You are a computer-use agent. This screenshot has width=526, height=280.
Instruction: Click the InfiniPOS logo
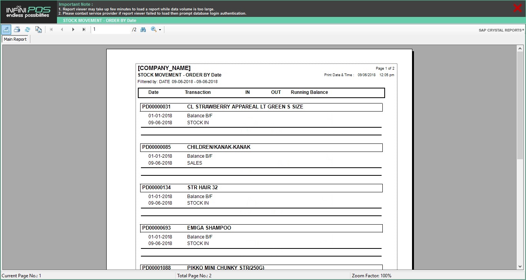coord(28,12)
